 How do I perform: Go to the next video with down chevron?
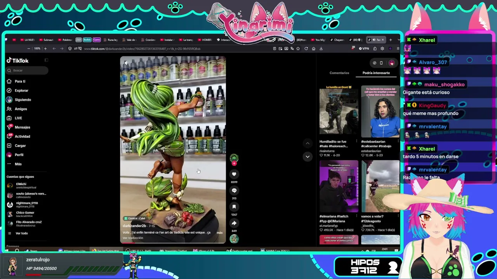[308, 157]
